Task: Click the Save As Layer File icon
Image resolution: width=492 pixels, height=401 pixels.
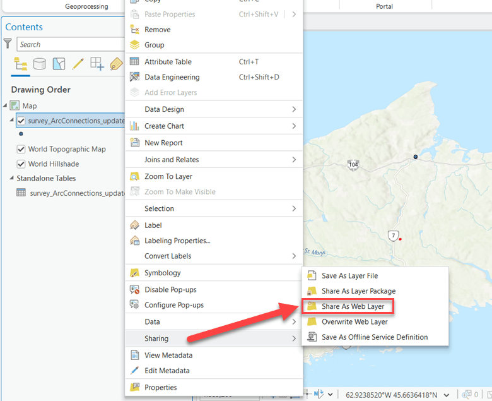Action: (x=312, y=275)
